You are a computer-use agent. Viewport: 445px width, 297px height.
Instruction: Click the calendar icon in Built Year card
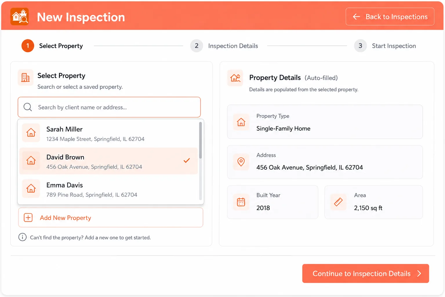(x=241, y=202)
